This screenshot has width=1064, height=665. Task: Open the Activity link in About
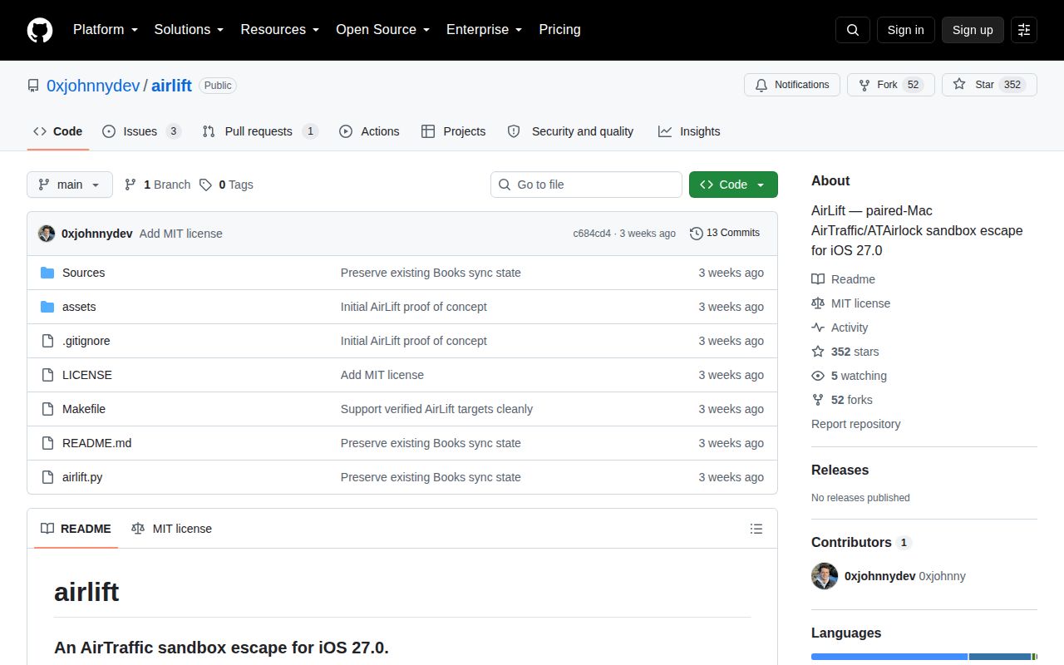(x=840, y=328)
